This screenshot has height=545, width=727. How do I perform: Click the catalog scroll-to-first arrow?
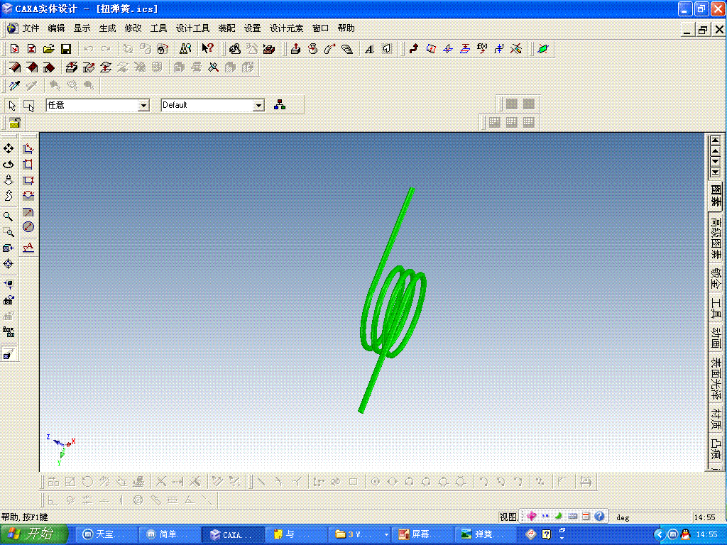(716, 140)
